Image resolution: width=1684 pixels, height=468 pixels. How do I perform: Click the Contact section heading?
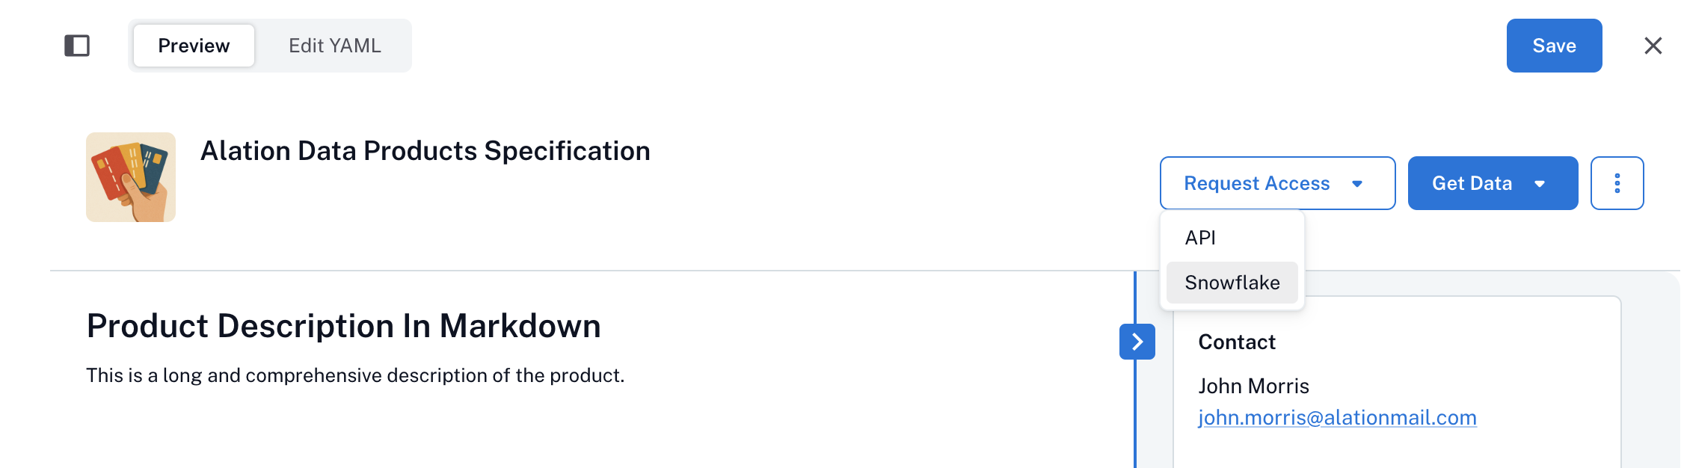click(1237, 342)
